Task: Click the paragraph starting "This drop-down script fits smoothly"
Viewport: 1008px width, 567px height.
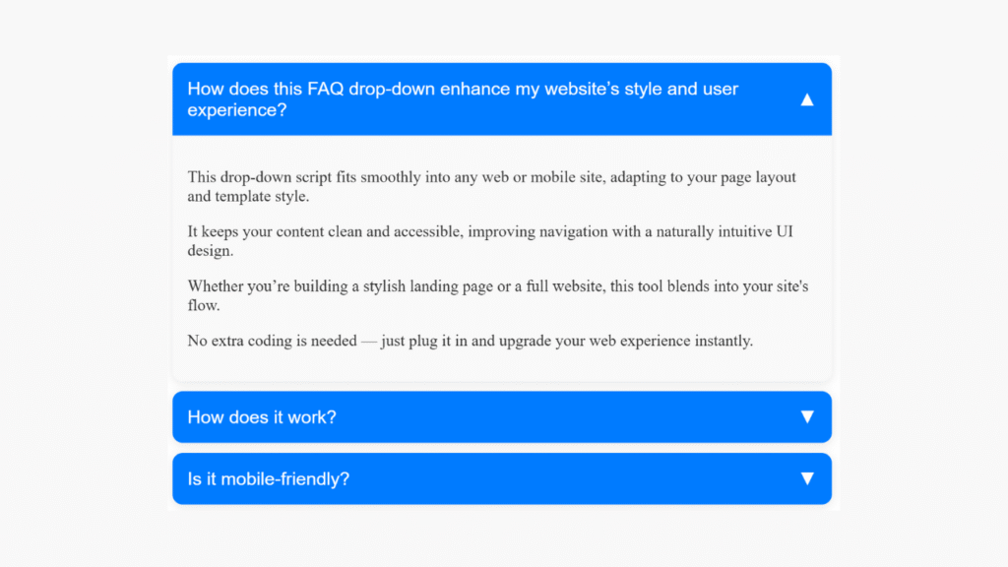Action: (x=491, y=178)
